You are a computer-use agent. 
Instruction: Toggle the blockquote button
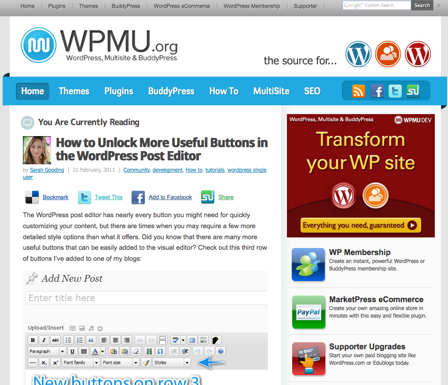(91, 340)
